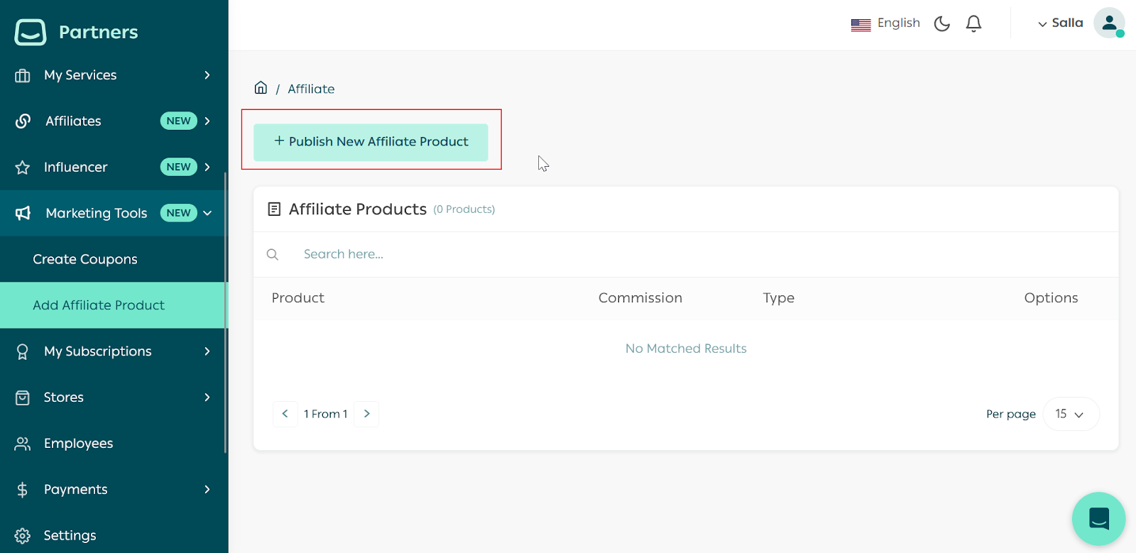The width and height of the screenshot is (1136, 553).
Task: Toggle dark mode with the moon icon
Action: pos(941,23)
